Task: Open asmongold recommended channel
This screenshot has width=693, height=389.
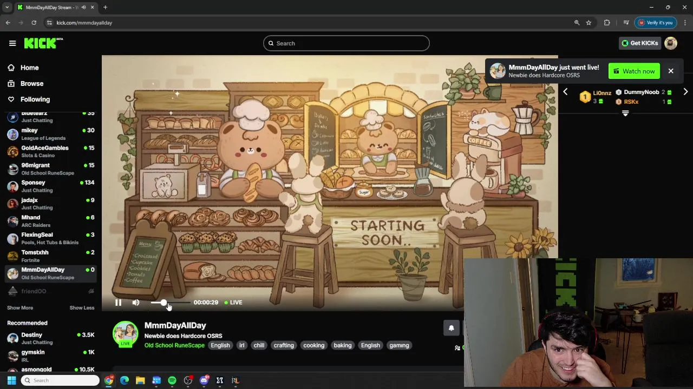Action: (x=50, y=370)
